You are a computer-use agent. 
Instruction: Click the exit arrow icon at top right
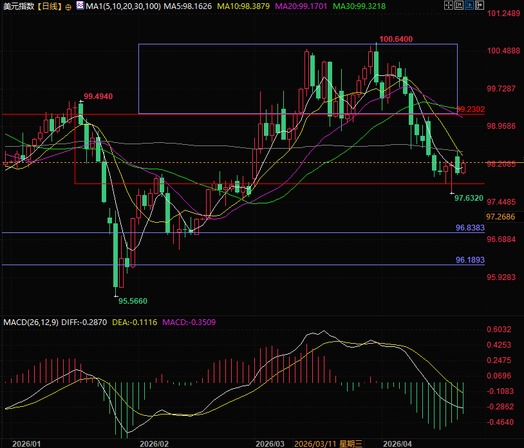480,6
